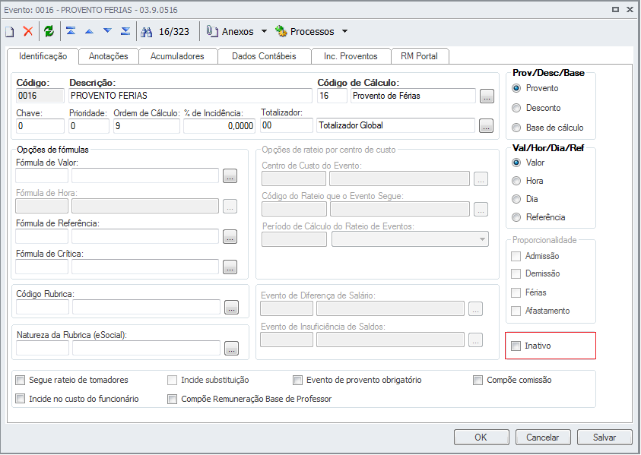This screenshot has height=455, width=641.
Task: Open lookup for Totalizador
Action: pos(486,126)
